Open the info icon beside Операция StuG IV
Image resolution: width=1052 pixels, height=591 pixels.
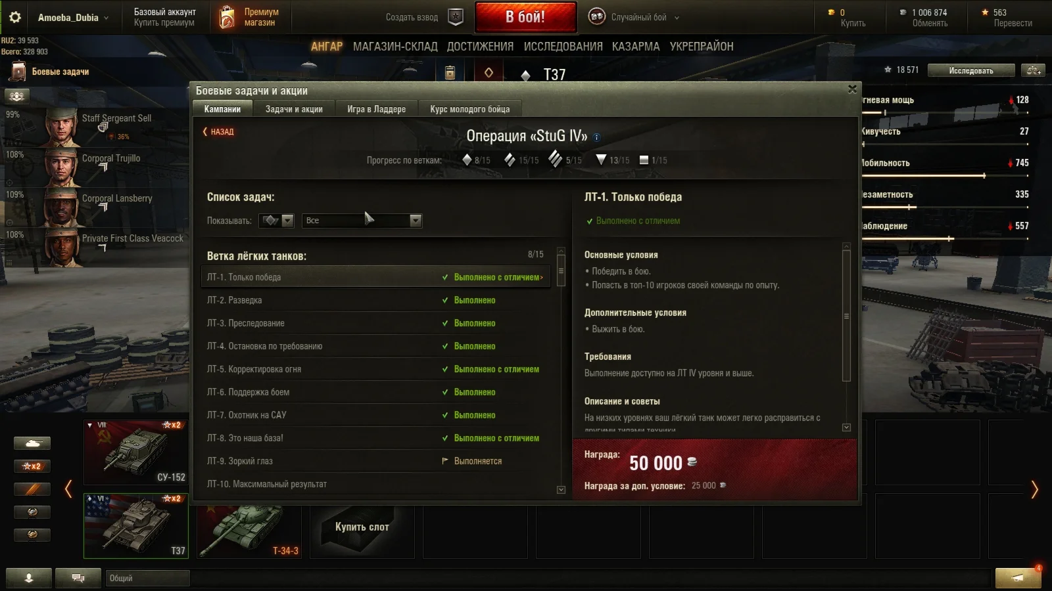[x=597, y=137]
